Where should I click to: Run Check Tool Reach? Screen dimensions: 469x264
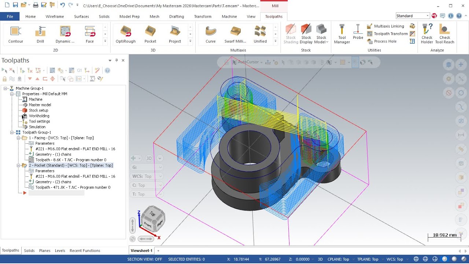(445, 34)
